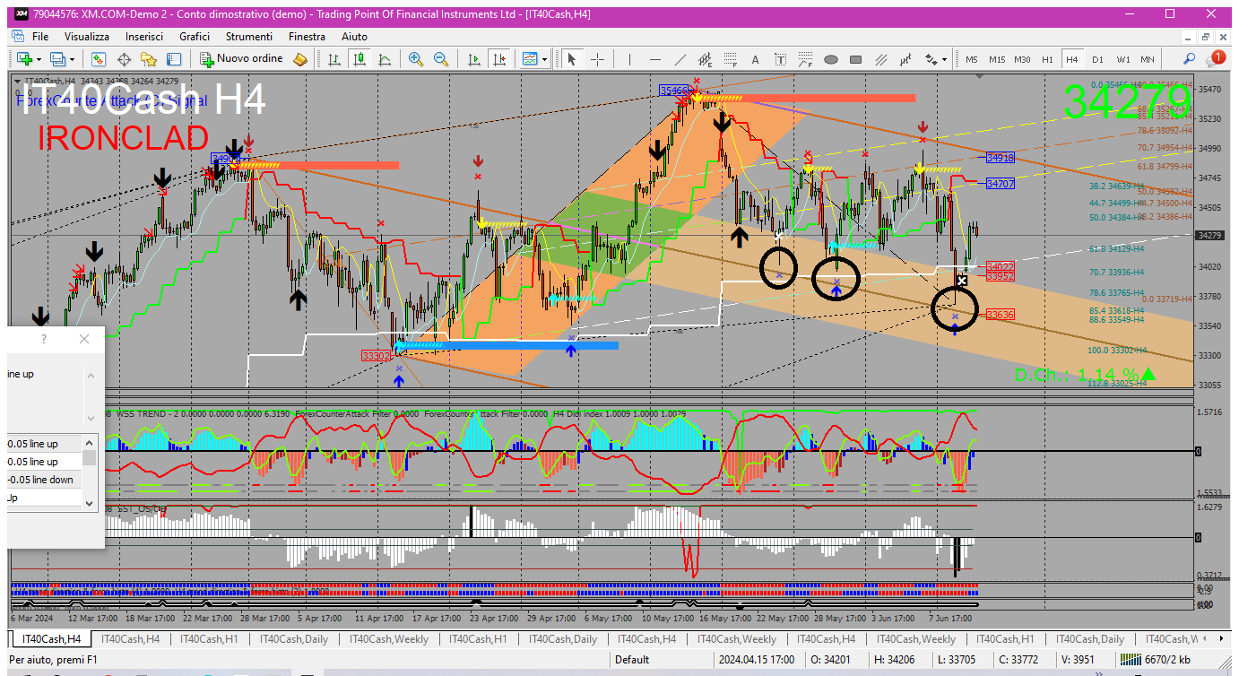1239x676 pixels.
Task: Switch chart to candlesticks type
Action: tap(360, 59)
